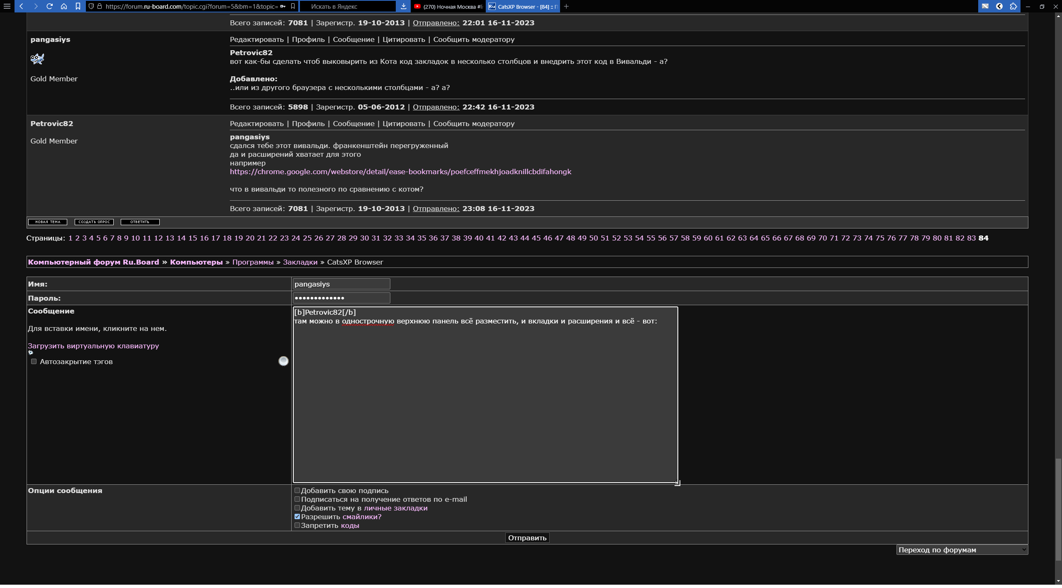Go to the browser home page

pos(63,6)
